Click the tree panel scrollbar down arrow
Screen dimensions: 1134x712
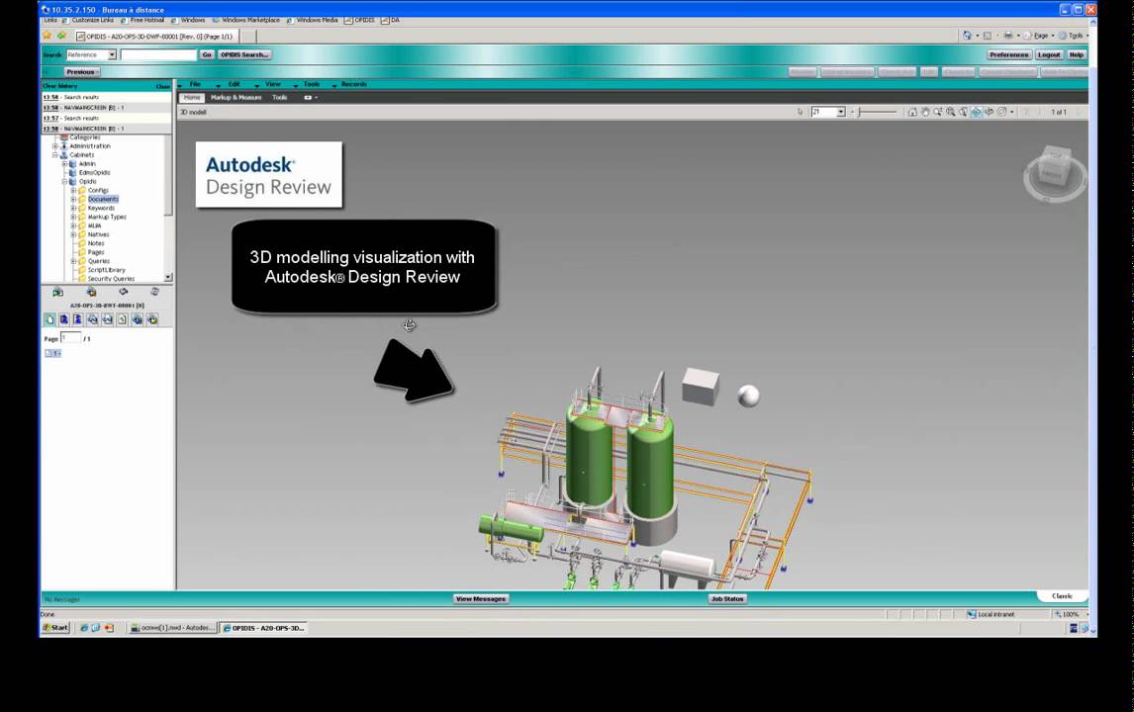(x=168, y=277)
